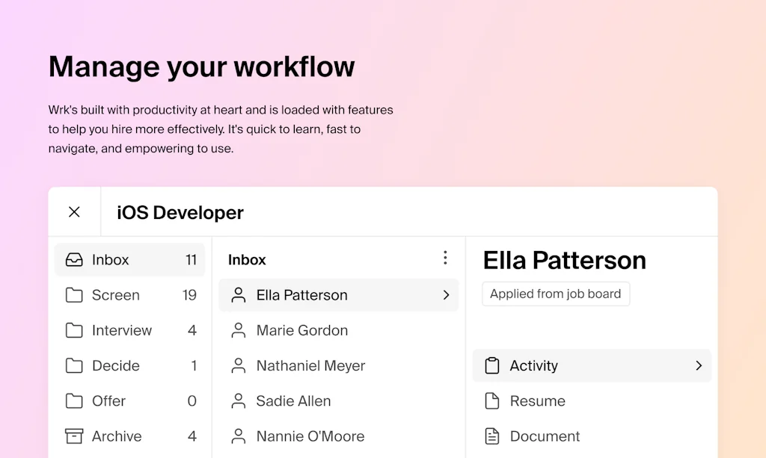Select the Inbox item in sidebar

pos(111,259)
